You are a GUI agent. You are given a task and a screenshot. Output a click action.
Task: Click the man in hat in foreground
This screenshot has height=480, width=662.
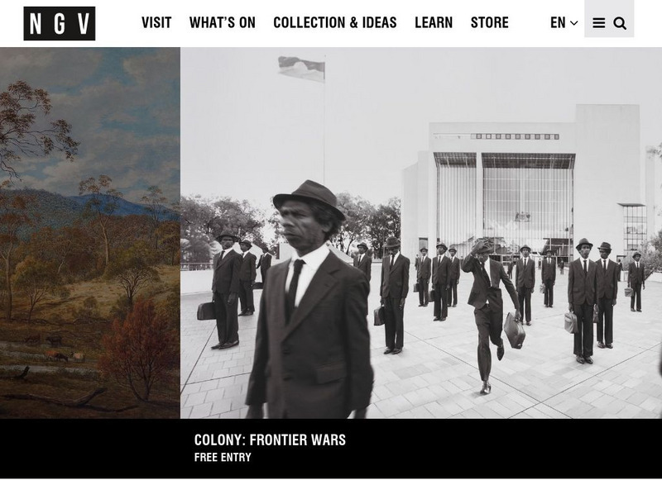click(309, 299)
